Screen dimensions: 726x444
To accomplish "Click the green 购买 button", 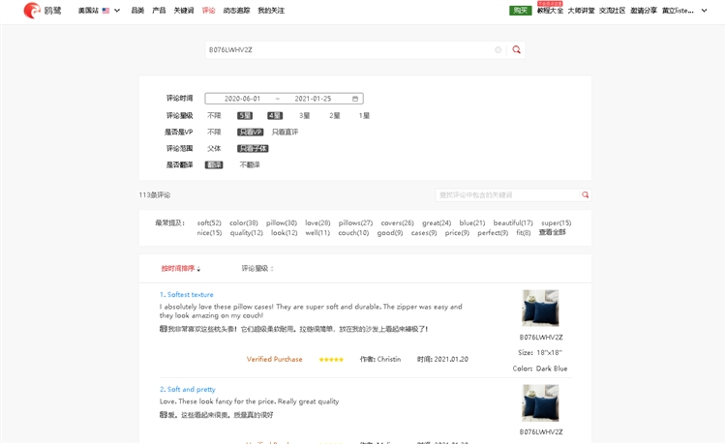I will pos(521,11).
